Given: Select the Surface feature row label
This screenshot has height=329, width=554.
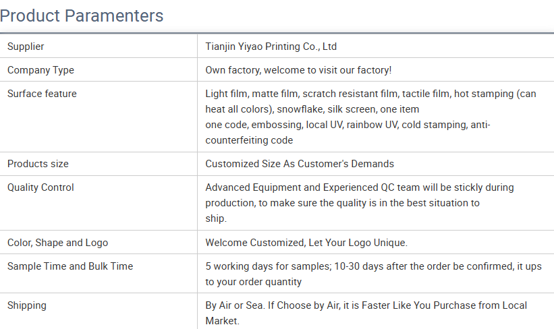Looking at the screenshot, I should 42,94.
